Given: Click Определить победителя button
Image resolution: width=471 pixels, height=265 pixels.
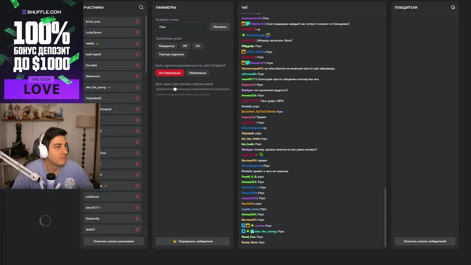Looking at the screenshot, I should point(192,241).
